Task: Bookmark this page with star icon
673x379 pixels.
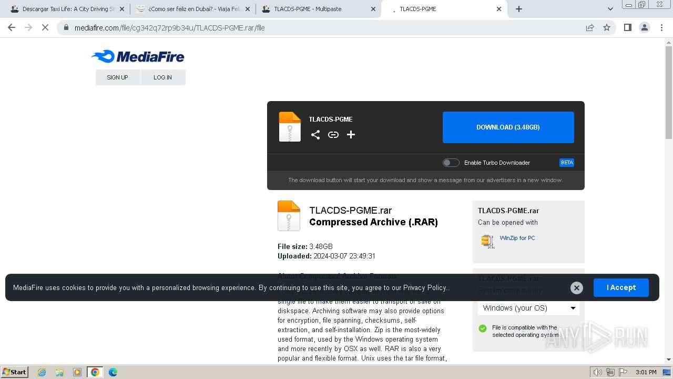Action: click(x=607, y=27)
